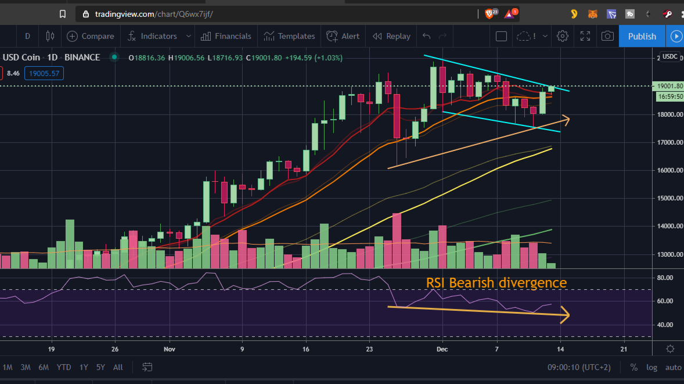
Task: Select the 3M date range
Action: (26, 367)
